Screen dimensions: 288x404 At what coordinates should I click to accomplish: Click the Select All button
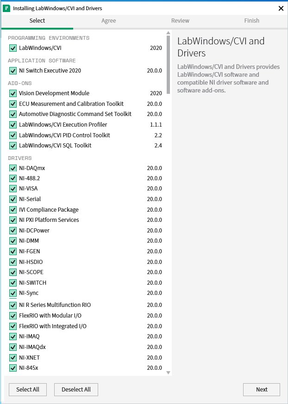coord(28,390)
